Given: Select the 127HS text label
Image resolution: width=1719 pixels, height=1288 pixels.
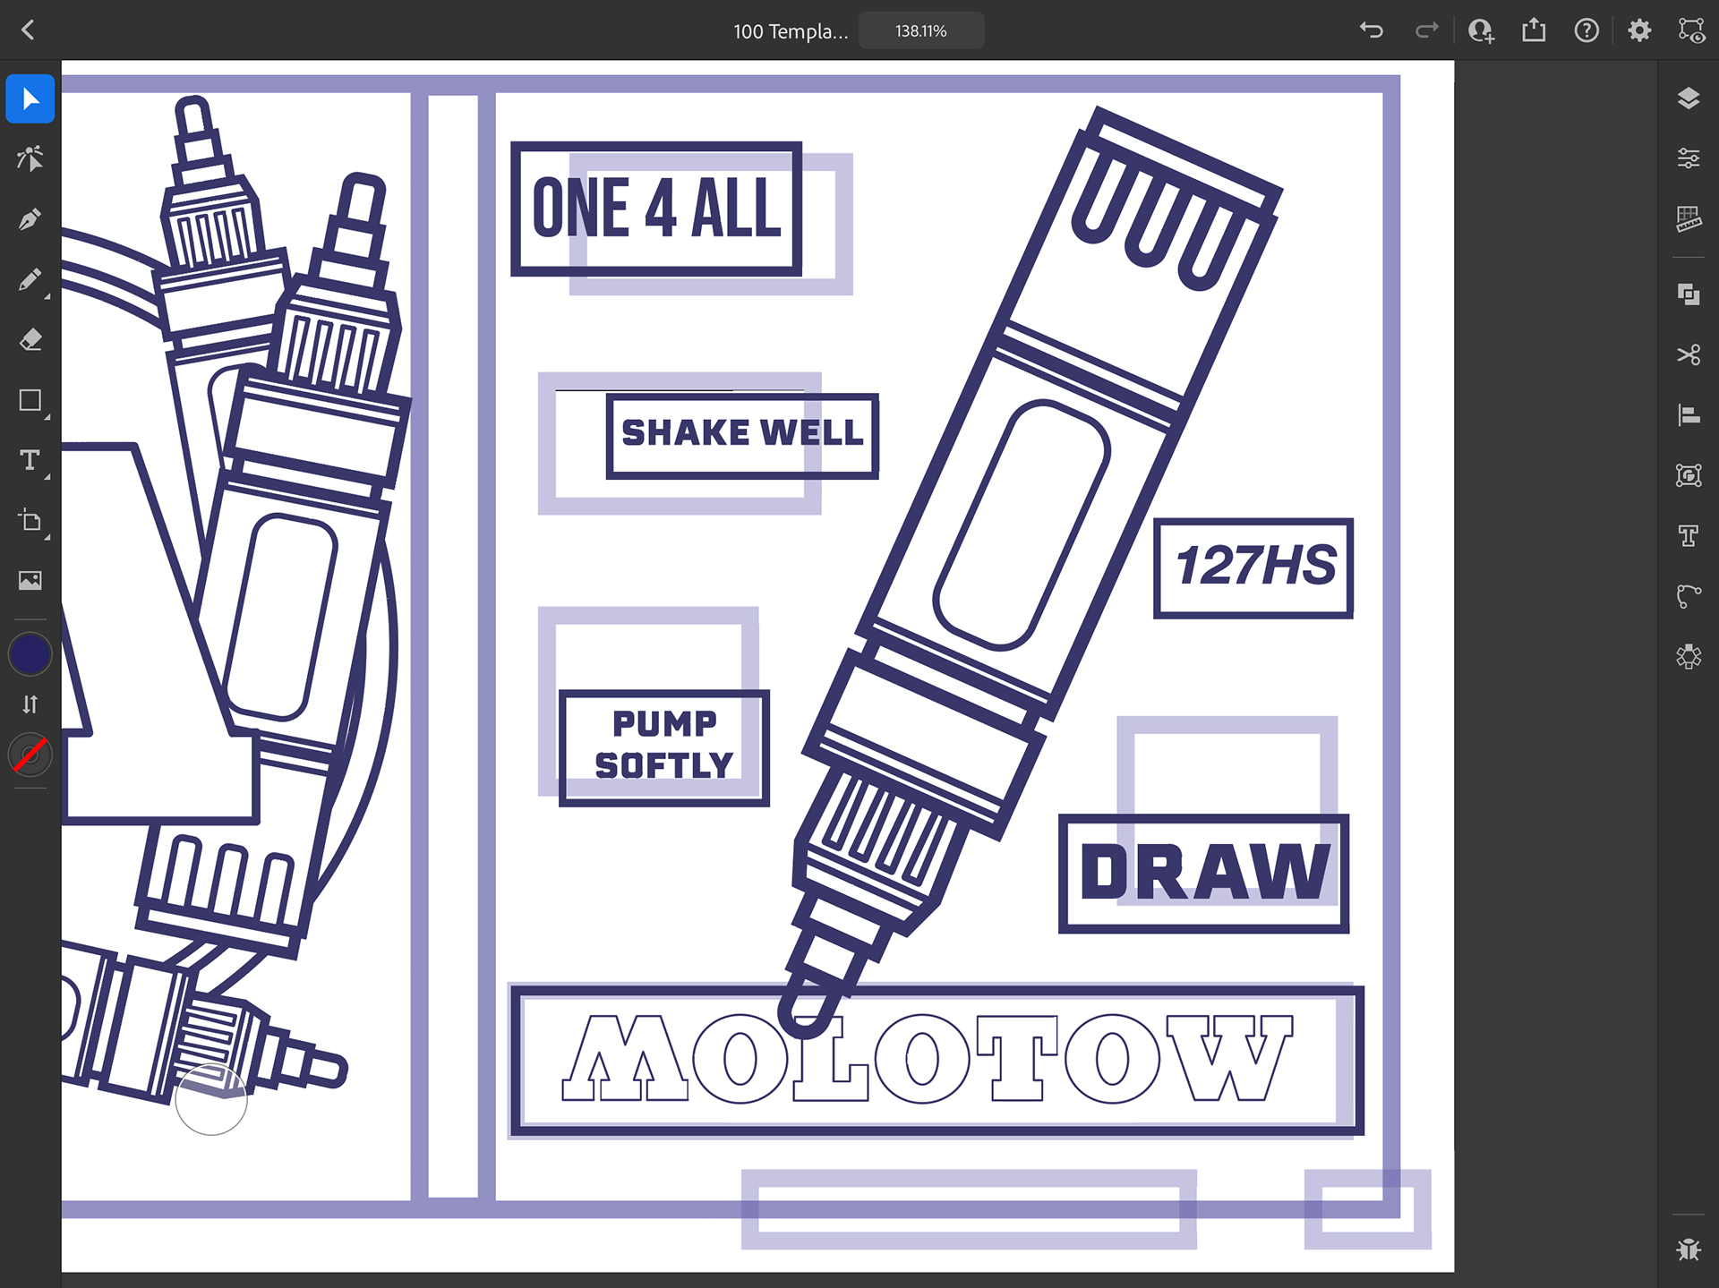Looking at the screenshot, I should (1254, 567).
